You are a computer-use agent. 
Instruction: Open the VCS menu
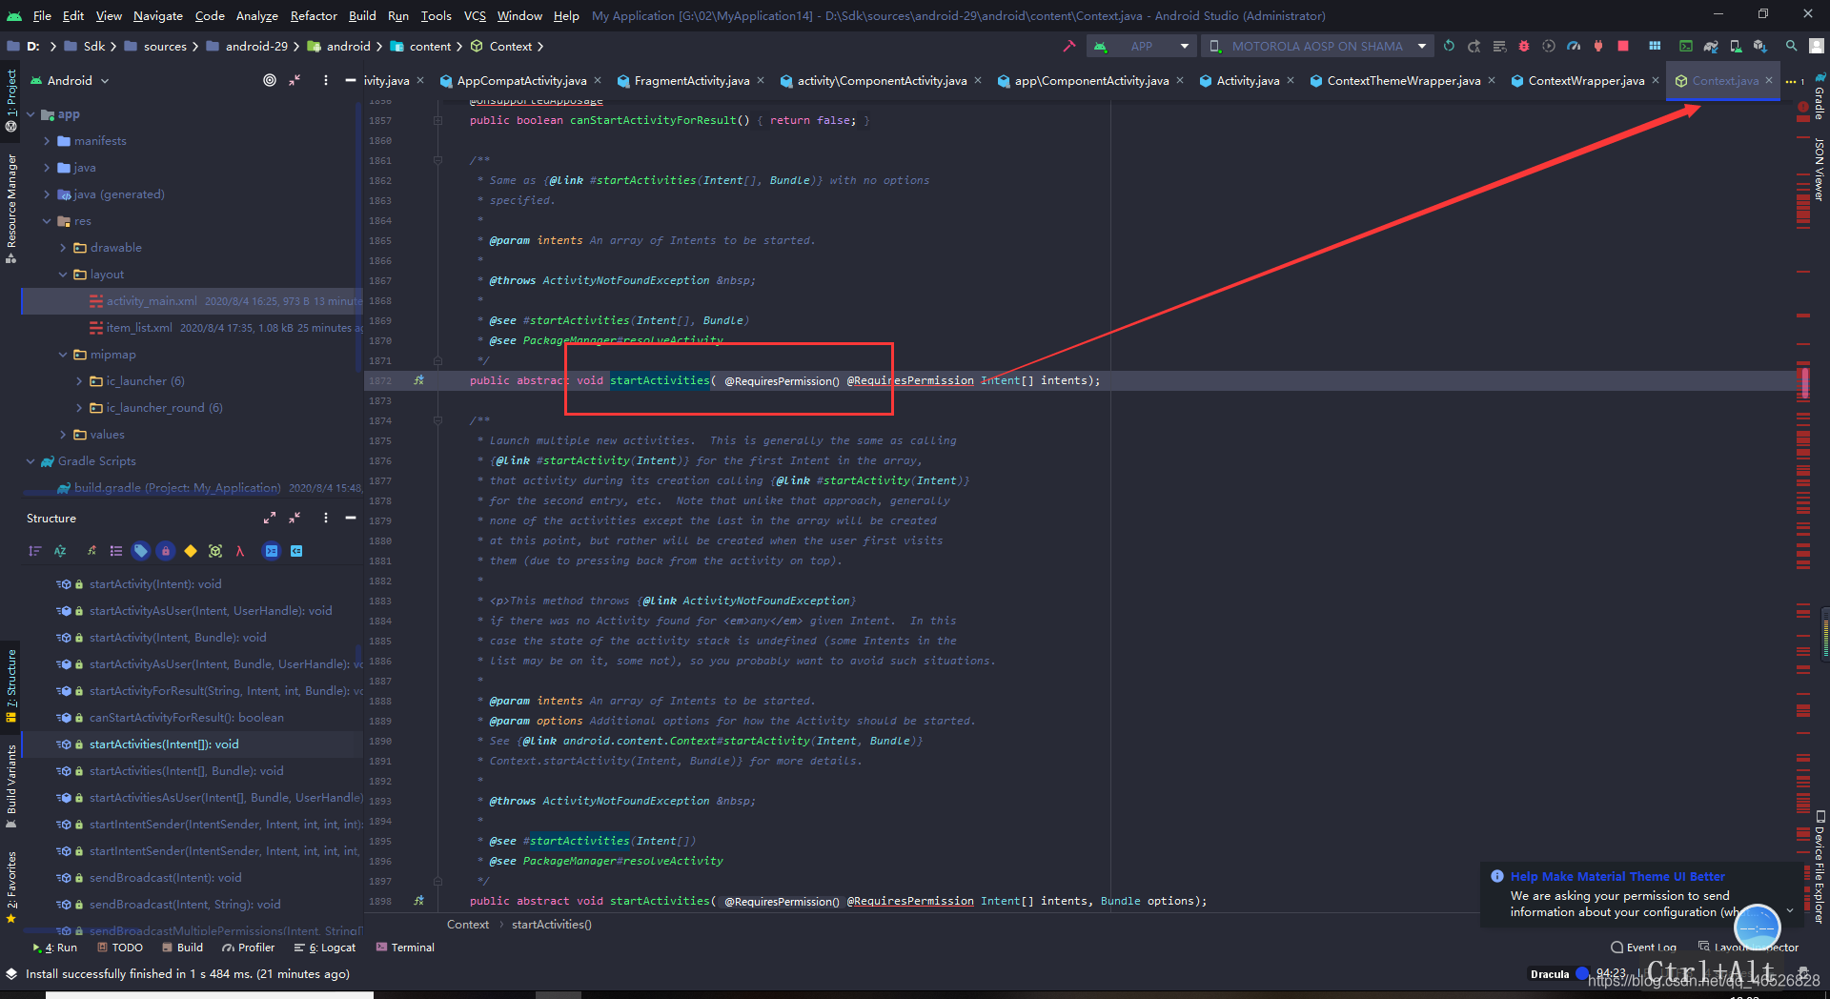click(x=475, y=15)
